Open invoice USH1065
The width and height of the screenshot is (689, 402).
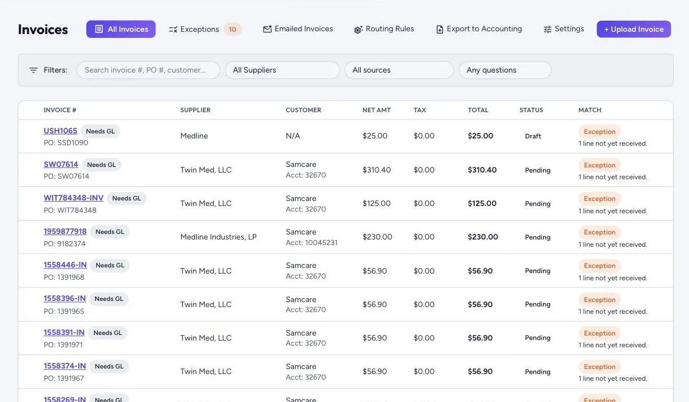pos(60,131)
